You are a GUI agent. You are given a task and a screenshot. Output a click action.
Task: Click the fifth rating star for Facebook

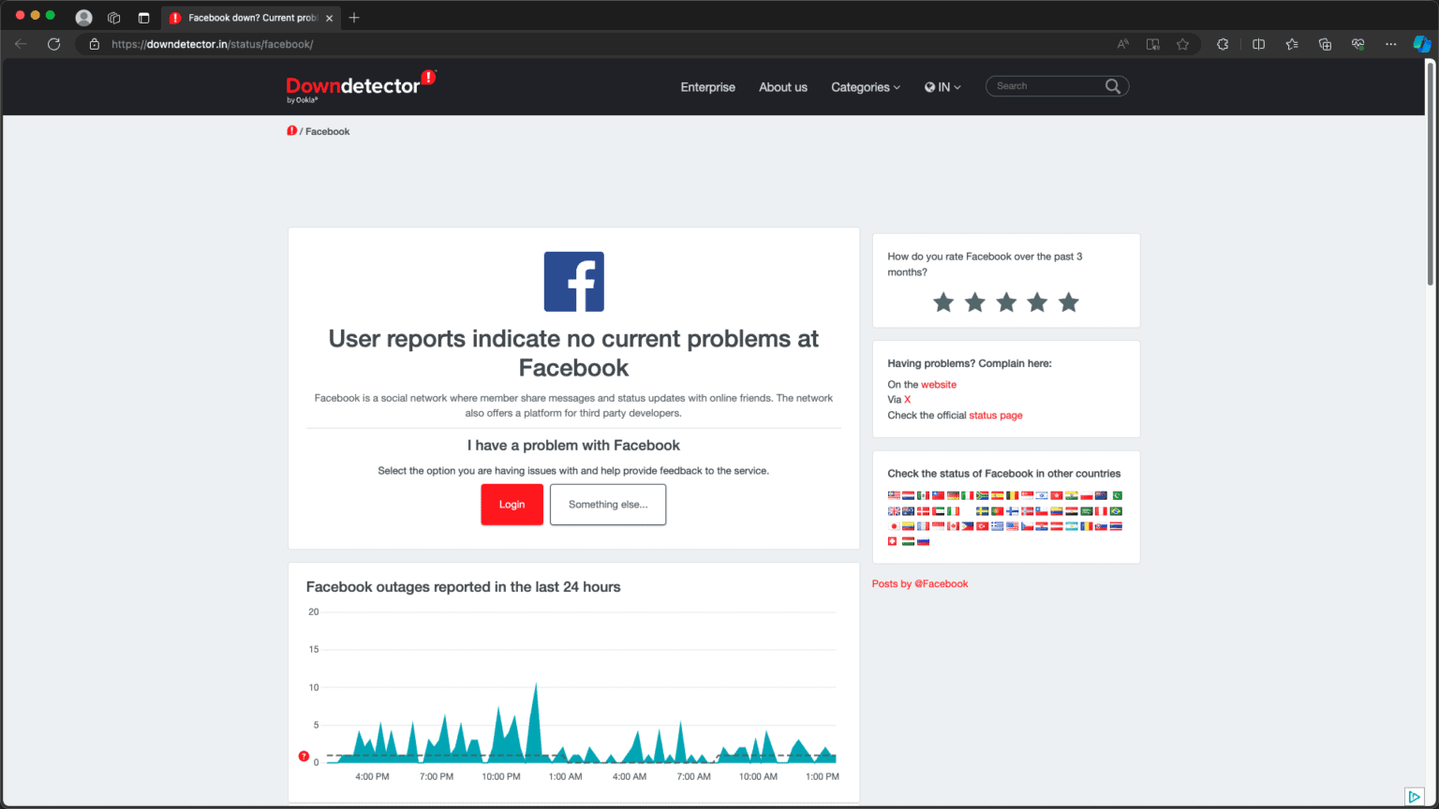[x=1068, y=302]
